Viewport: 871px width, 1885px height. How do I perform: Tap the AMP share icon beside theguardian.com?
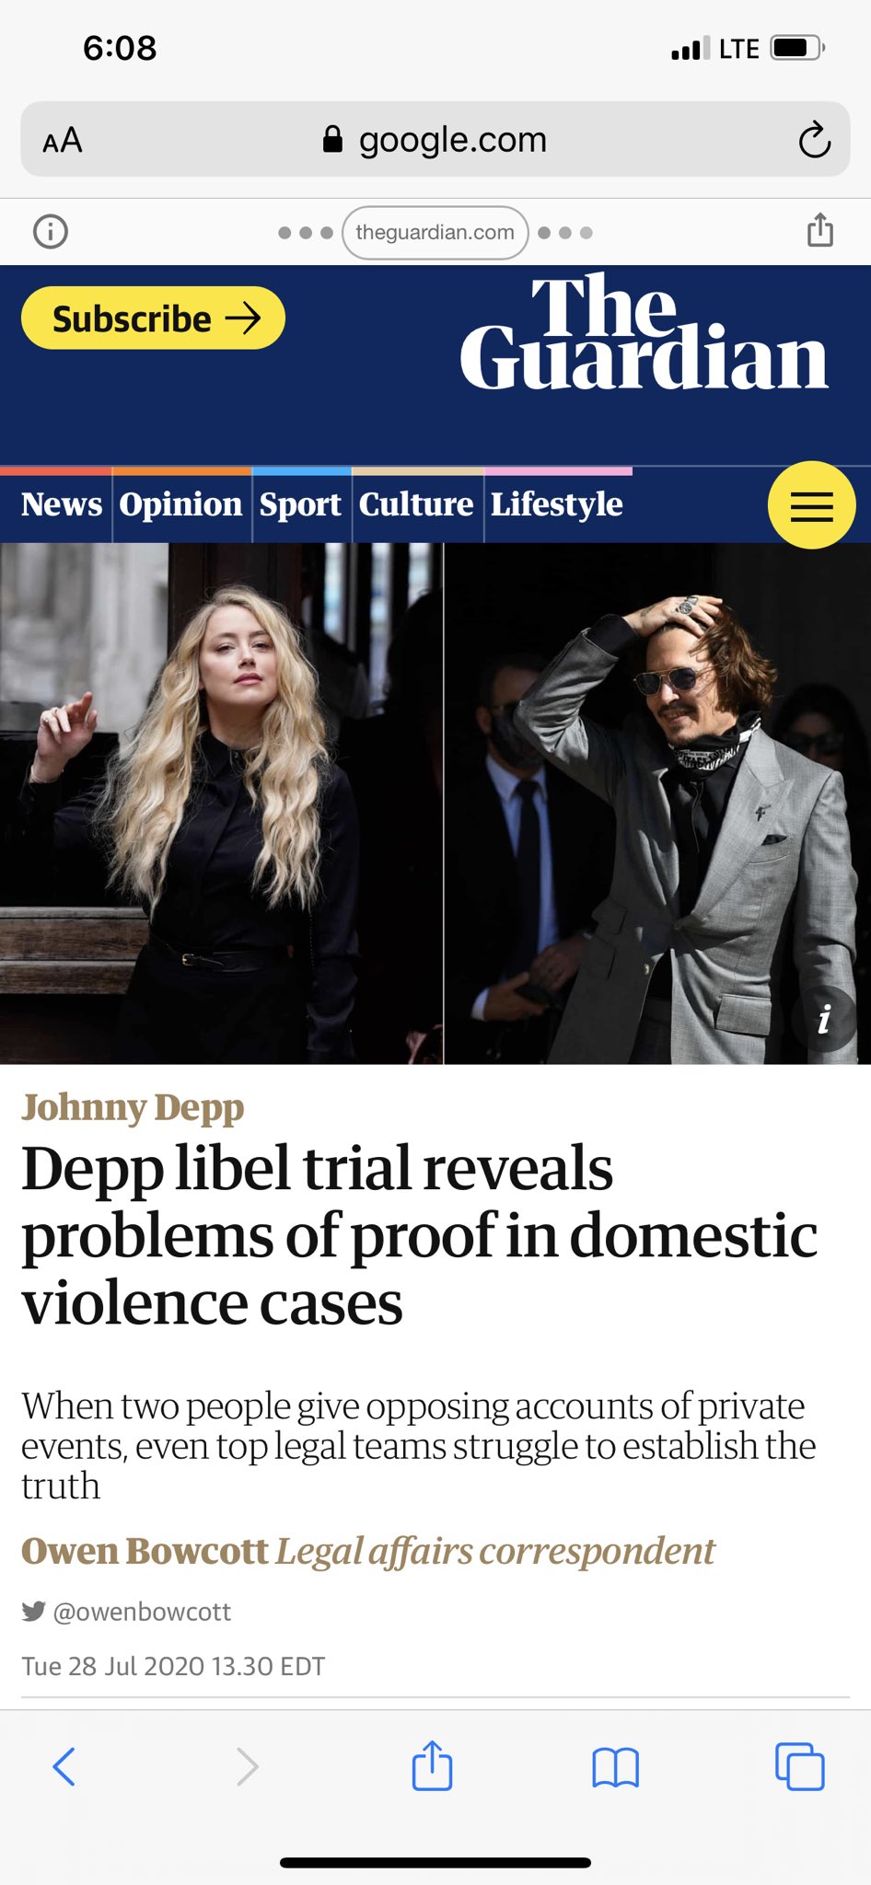click(820, 230)
